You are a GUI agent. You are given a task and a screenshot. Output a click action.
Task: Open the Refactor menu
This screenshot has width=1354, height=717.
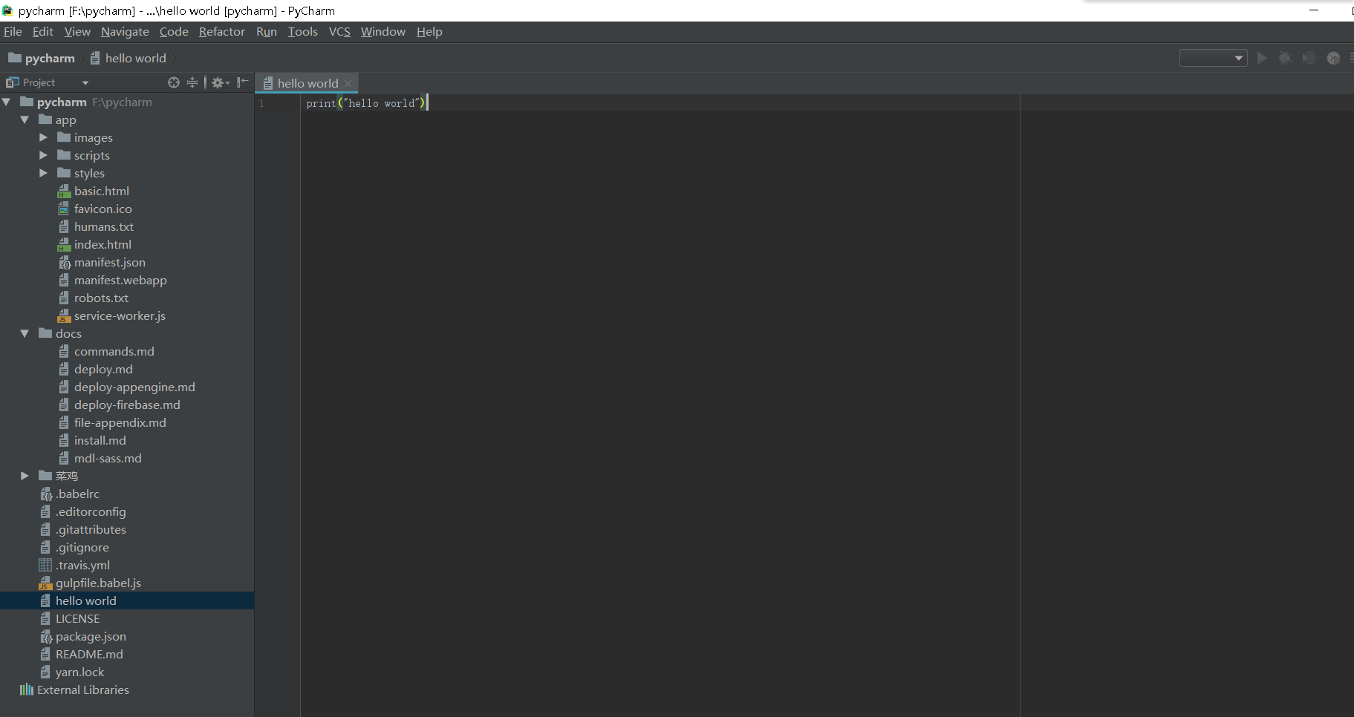pos(221,31)
